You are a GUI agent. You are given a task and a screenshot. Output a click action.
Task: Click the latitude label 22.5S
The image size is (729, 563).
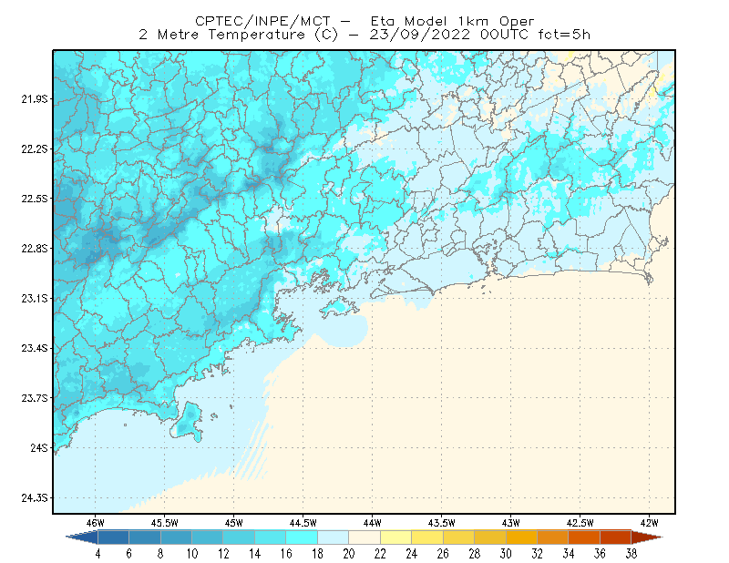[x=35, y=199]
